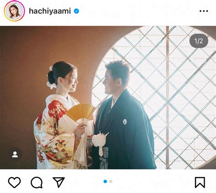Open the three-dot more options menu
The image size is (216, 193).
(204, 11)
